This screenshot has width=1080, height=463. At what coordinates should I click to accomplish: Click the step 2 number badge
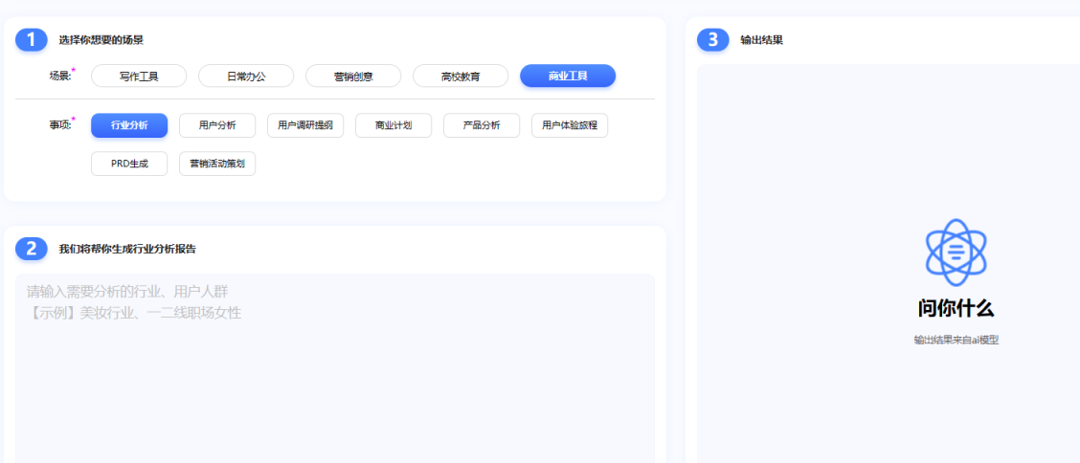pos(32,249)
